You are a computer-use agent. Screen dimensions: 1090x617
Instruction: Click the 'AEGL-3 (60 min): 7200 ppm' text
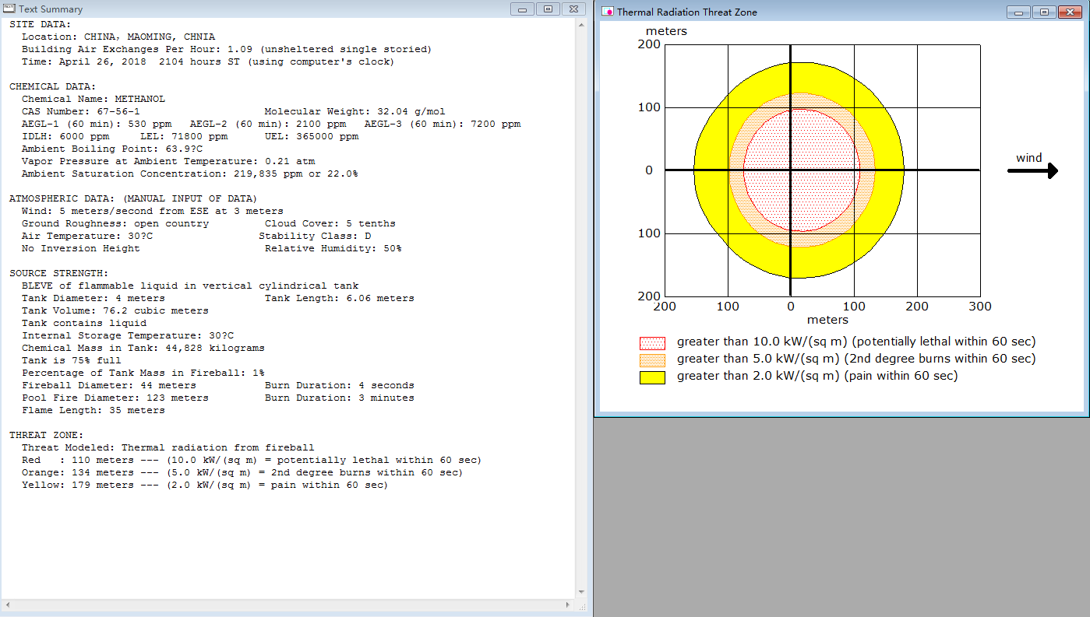pyautogui.click(x=443, y=124)
